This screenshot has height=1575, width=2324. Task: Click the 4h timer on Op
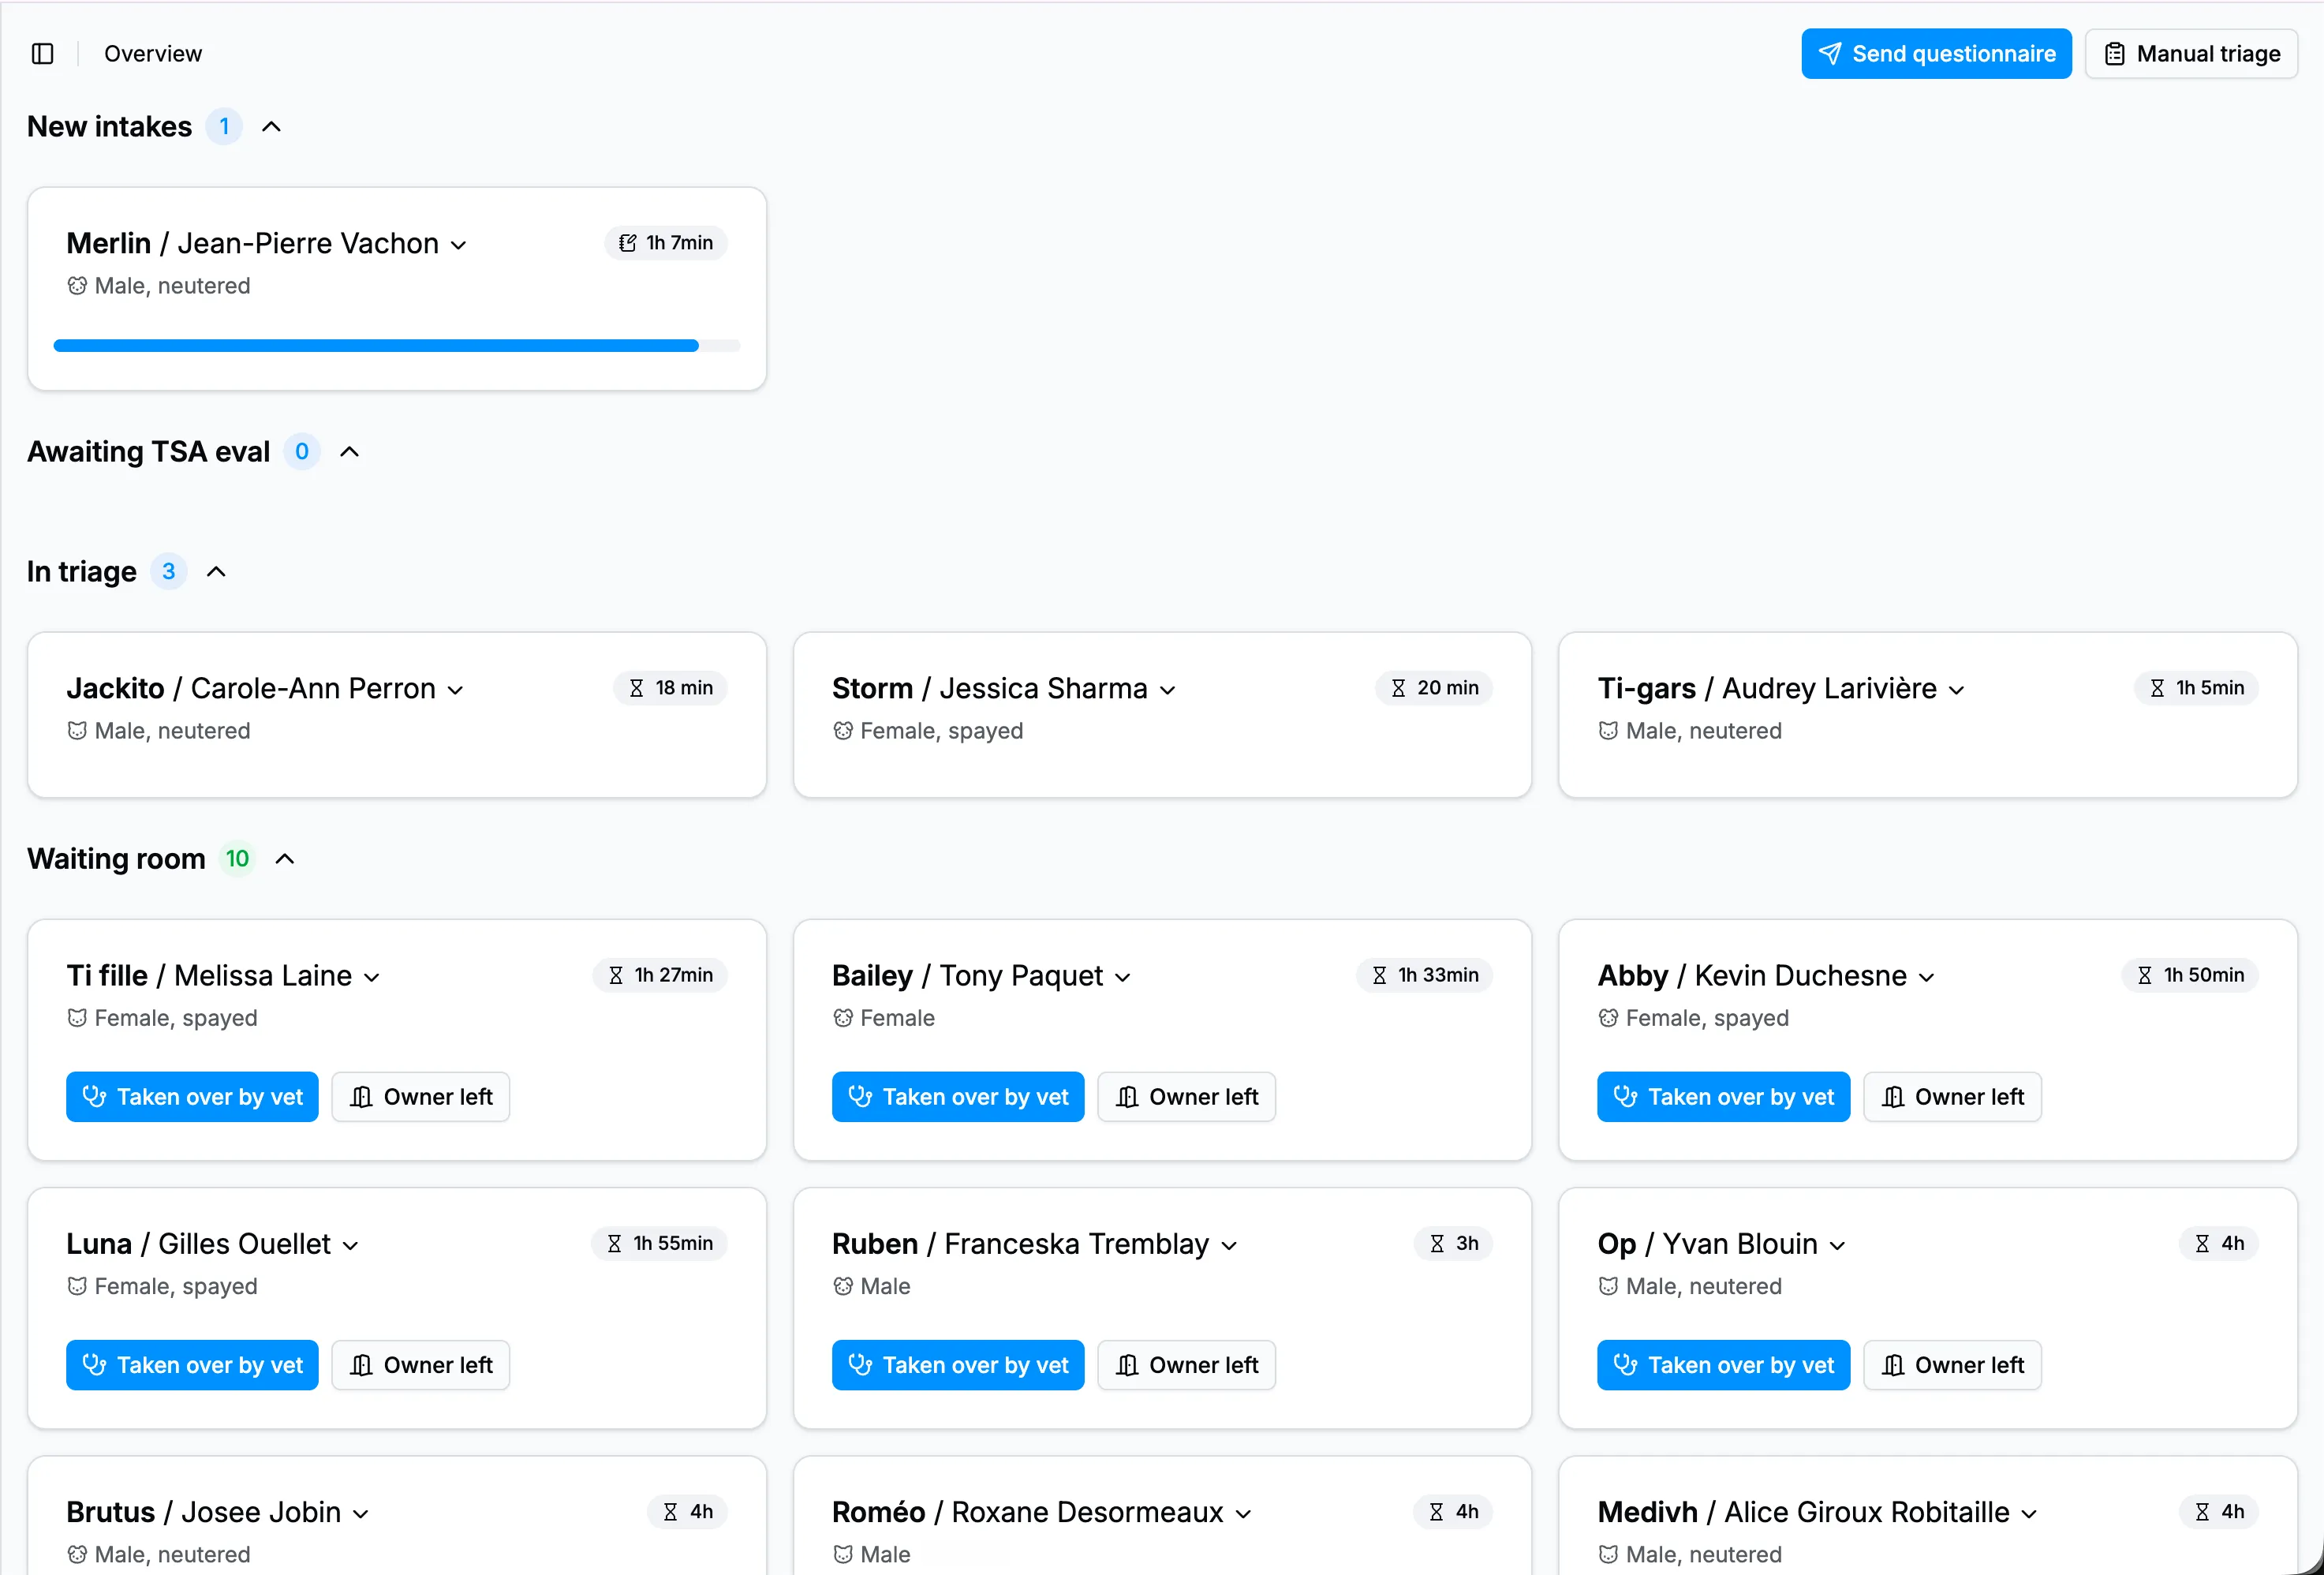(2219, 1243)
